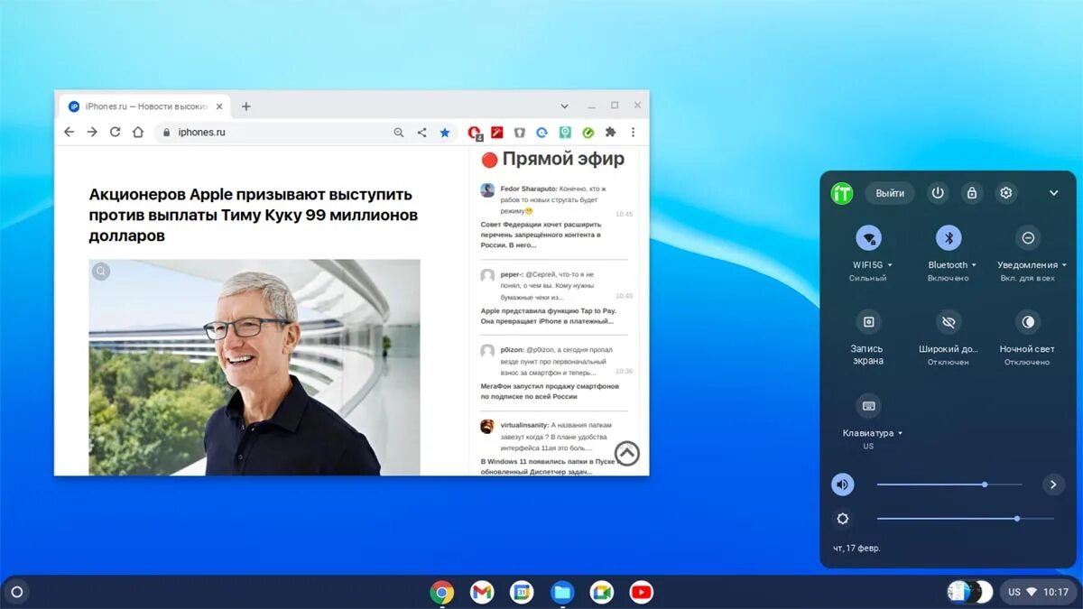Open settings via the gear icon
Image resolution: width=1083 pixels, height=609 pixels.
pos(1005,193)
